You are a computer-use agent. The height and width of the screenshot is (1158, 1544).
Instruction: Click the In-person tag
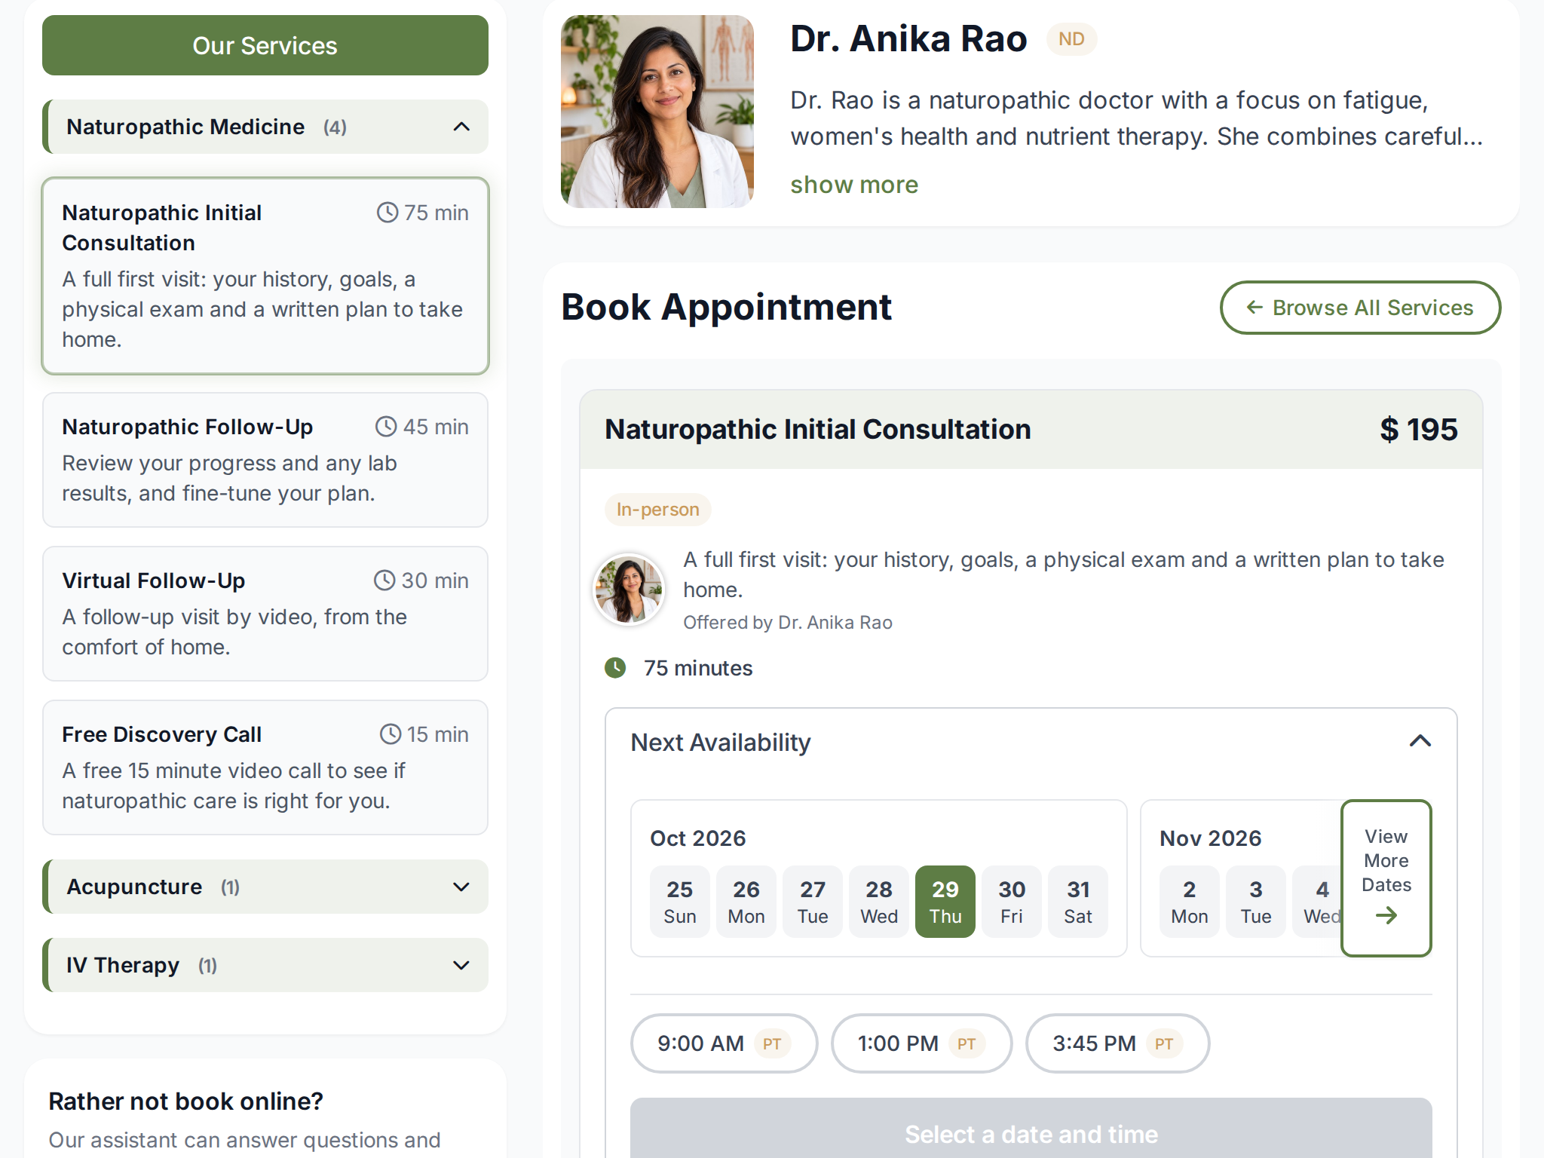658,510
